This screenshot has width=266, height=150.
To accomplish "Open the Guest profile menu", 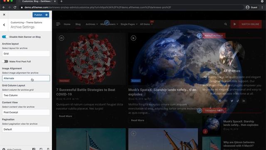I will [251, 7].
